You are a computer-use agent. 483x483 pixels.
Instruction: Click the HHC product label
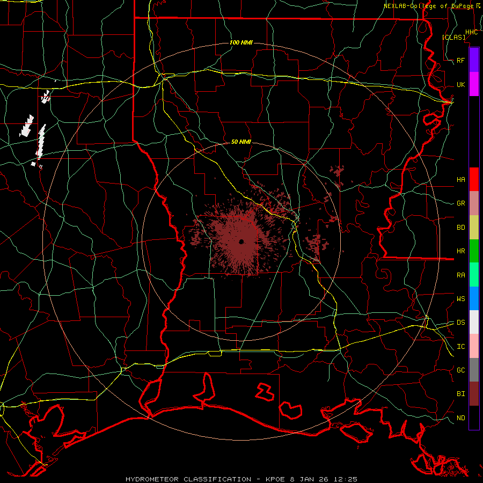point(471,32)
